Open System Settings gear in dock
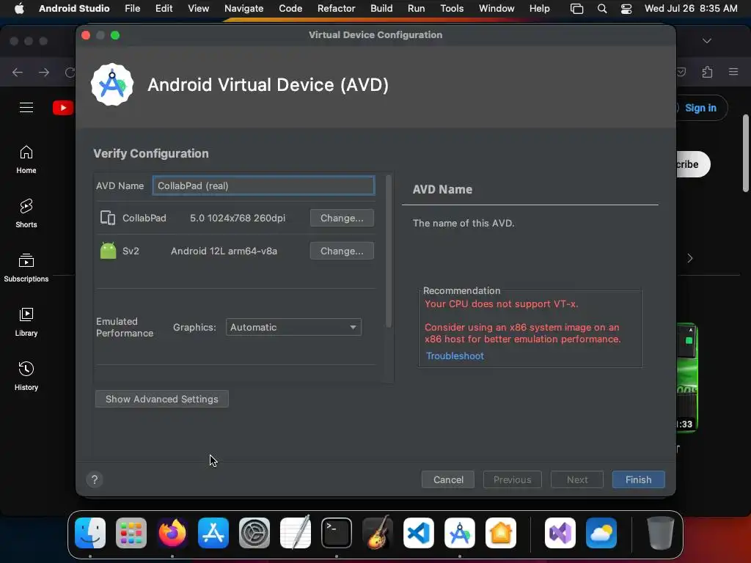Image resolution: width=751 pixels, height=563 pixels. coord(254,533)
